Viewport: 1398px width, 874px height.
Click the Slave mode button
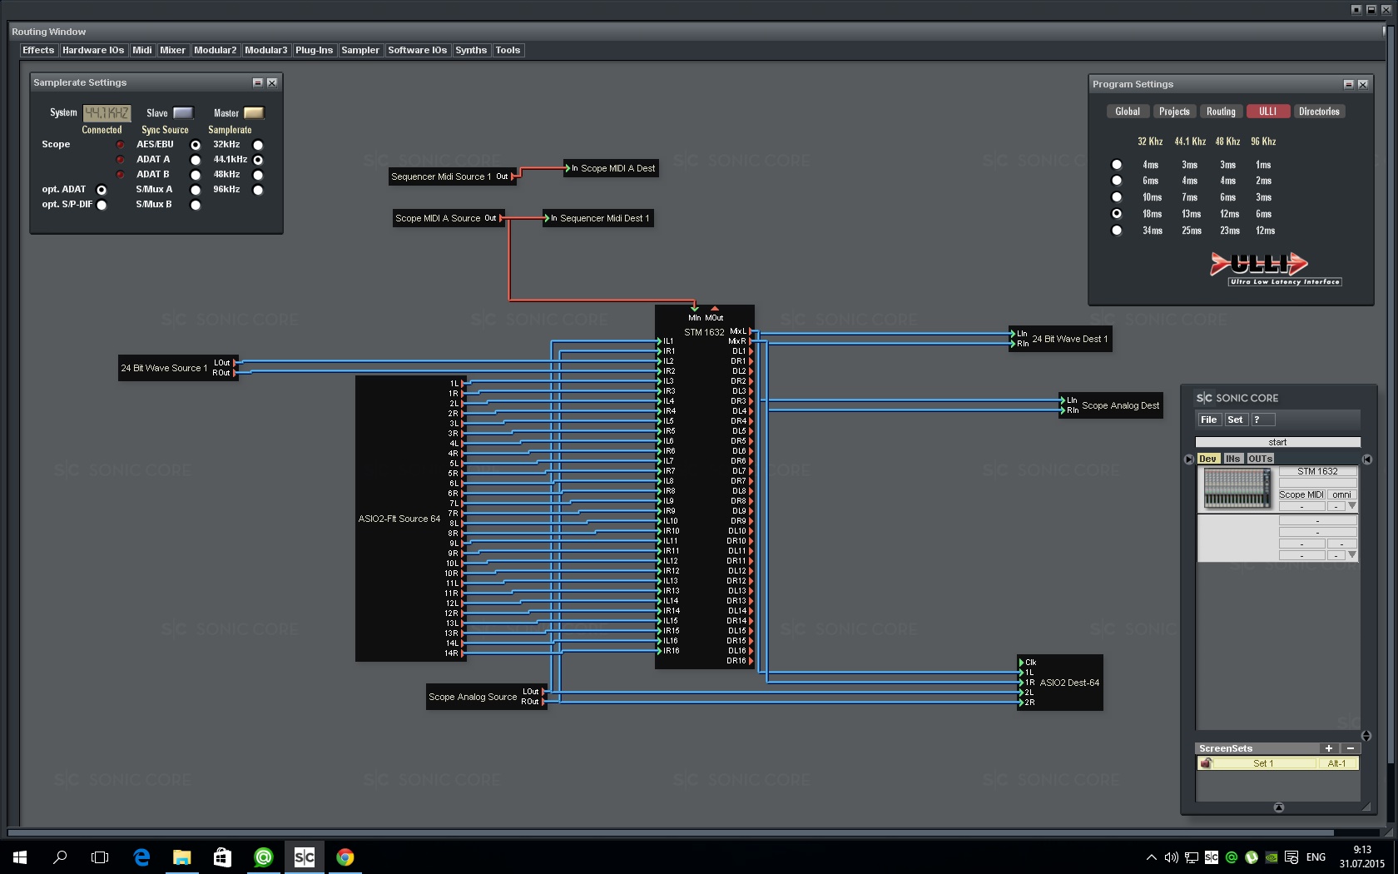[183, 113]
